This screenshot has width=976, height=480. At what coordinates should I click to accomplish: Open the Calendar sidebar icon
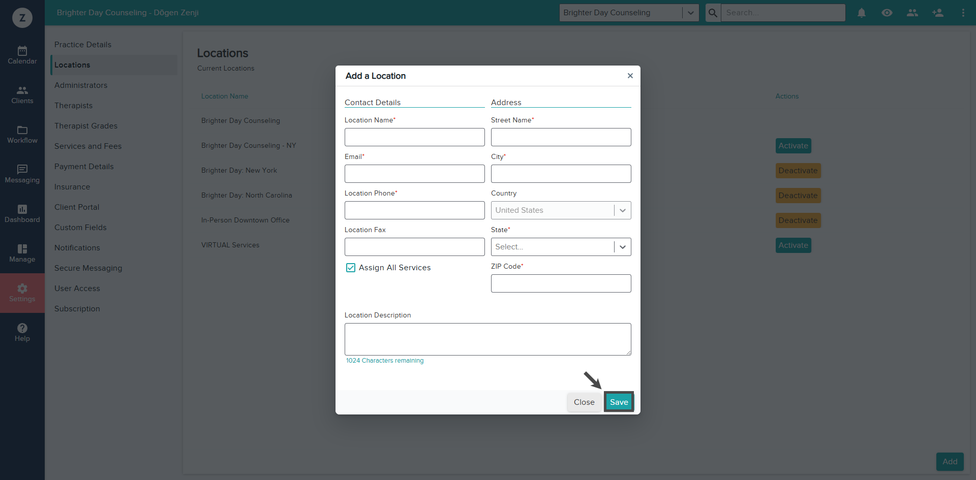click(x=22, y=55)
